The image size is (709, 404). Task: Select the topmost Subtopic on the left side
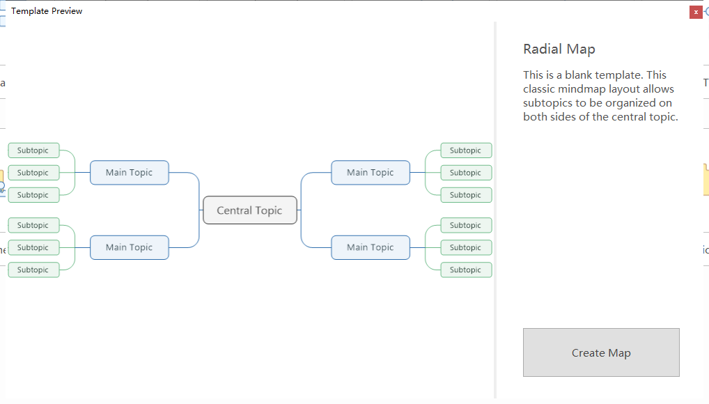point(33,150)
